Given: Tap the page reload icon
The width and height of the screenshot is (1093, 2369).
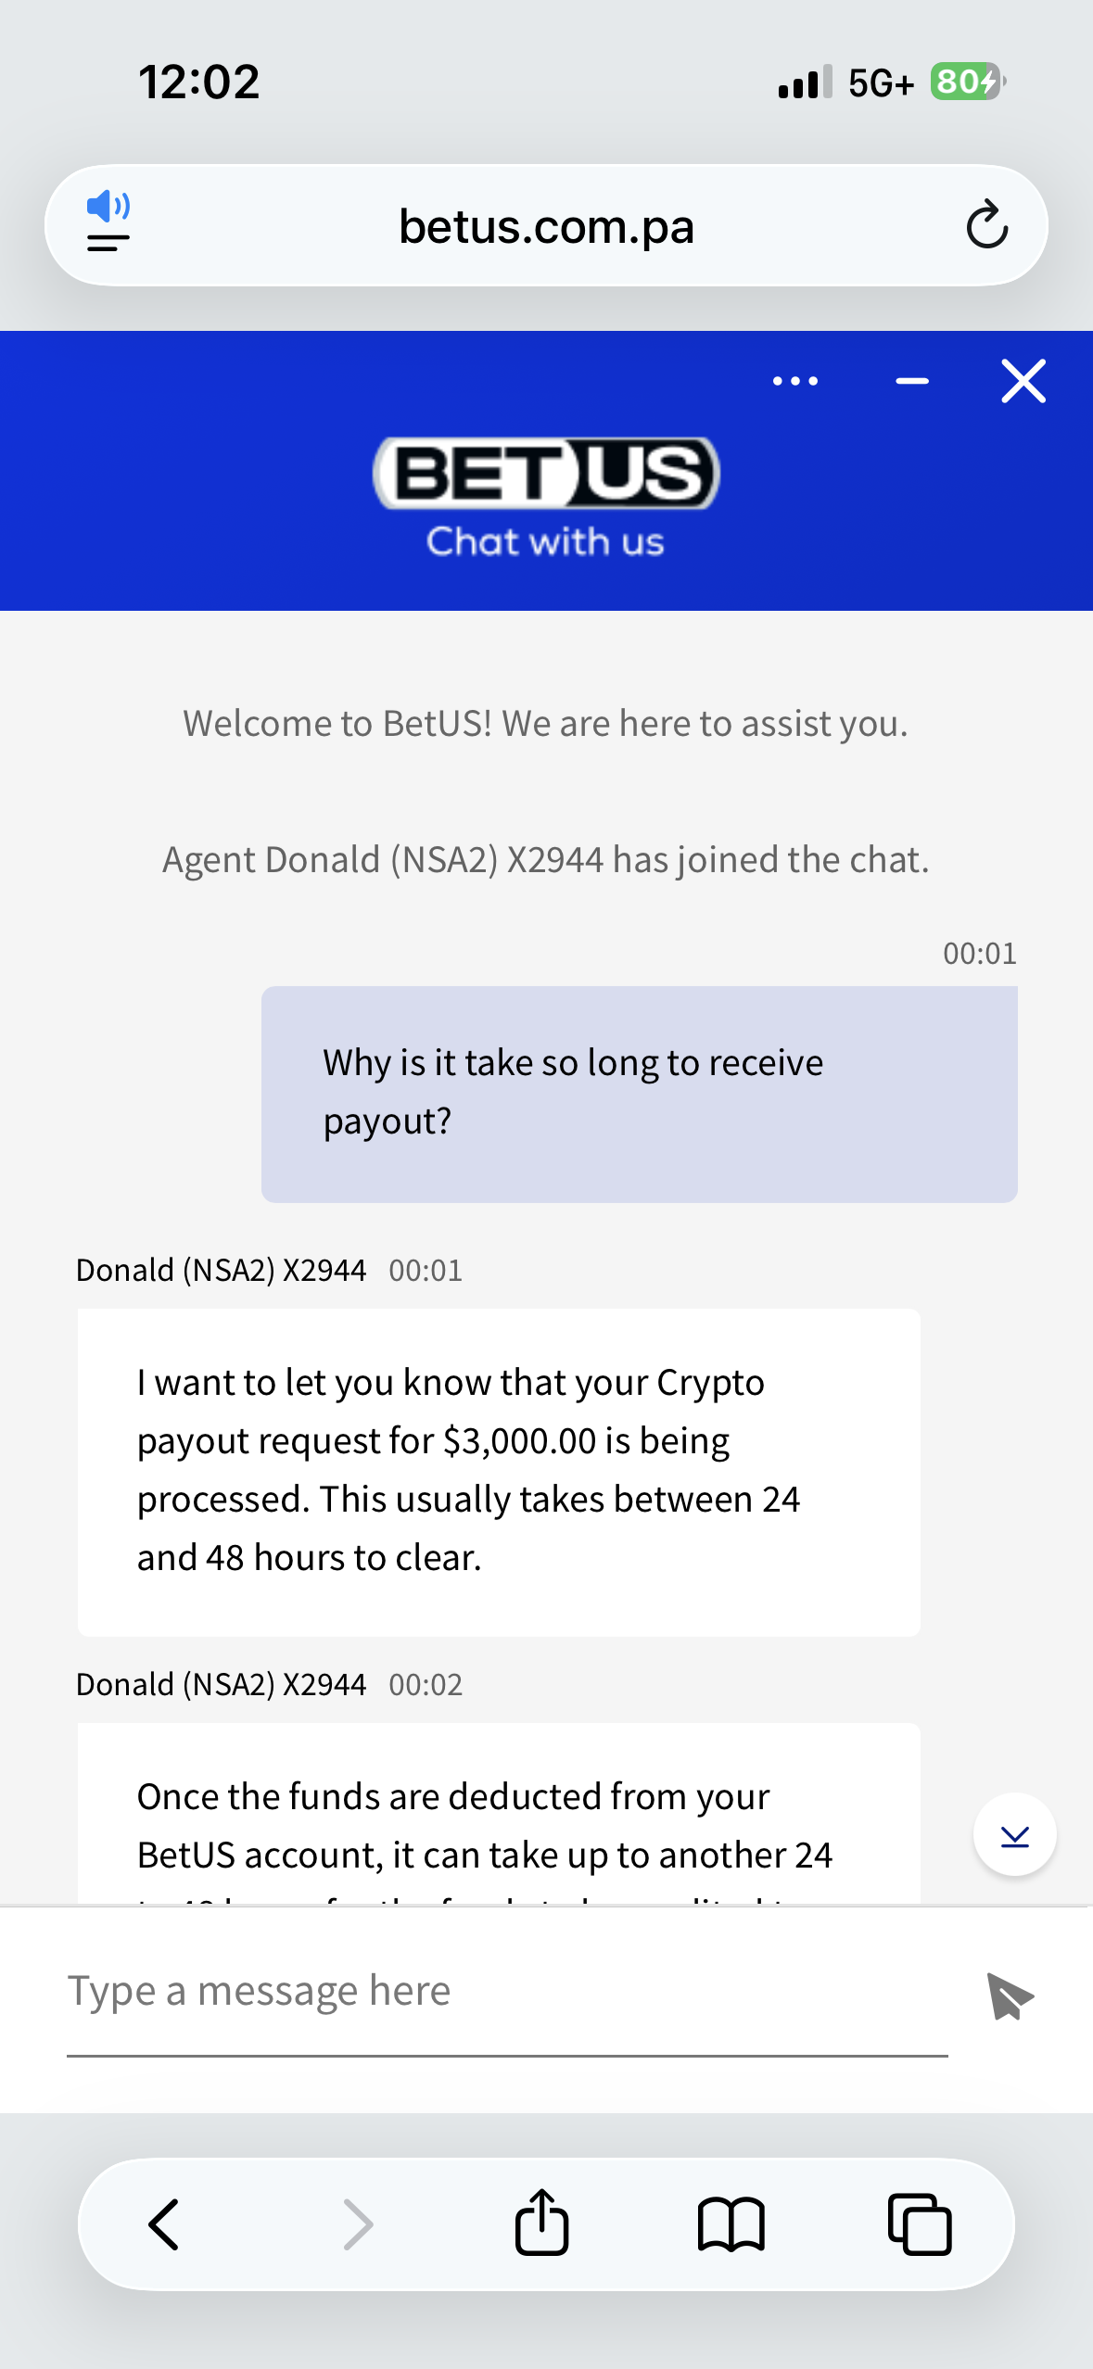Looking at the screenshot, I should point(986,225).
